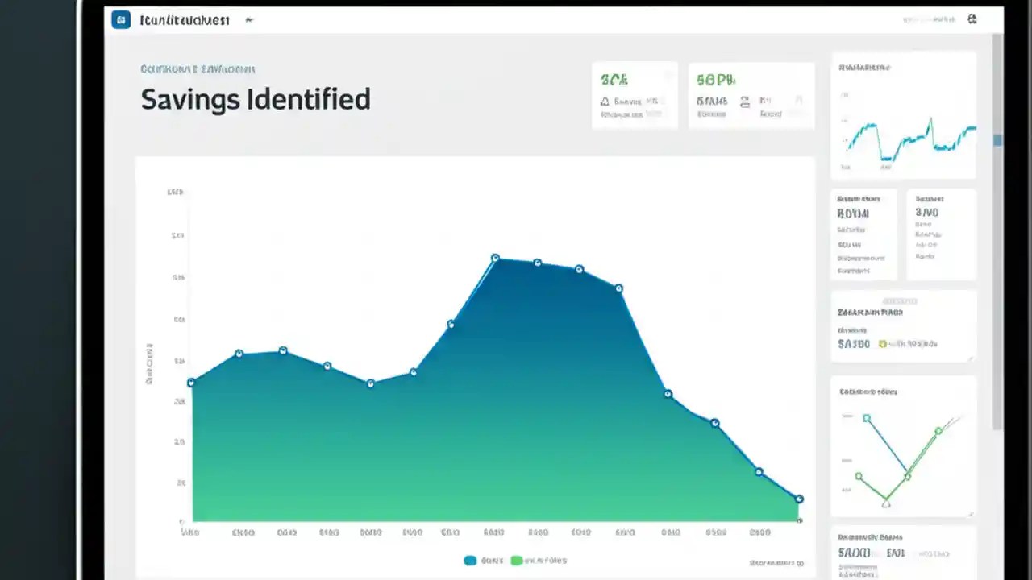
Task: Click the triangle marker at the green line's bottom
Action: (x=886, y=503)
